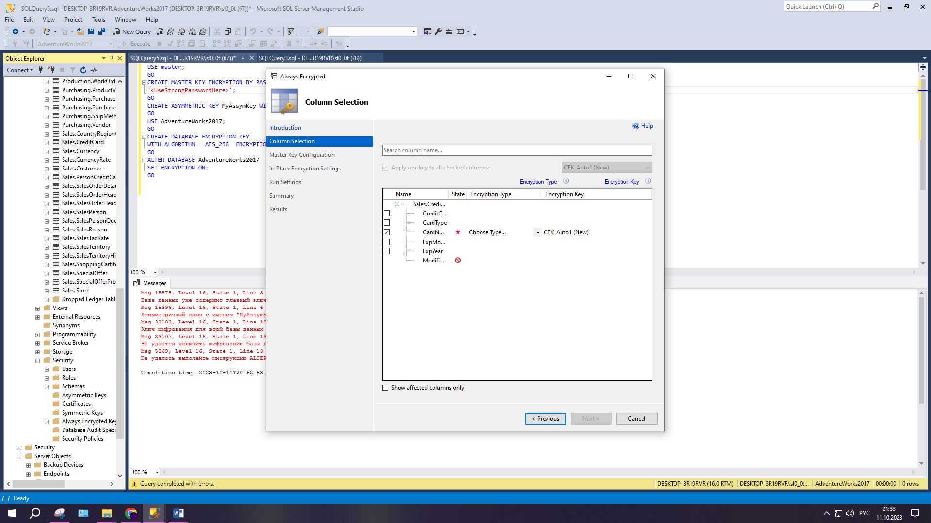Open the Connect dropdown in Object Explorer
The width and height of the screenshot is (931, 523).
(x=20, y=70)
